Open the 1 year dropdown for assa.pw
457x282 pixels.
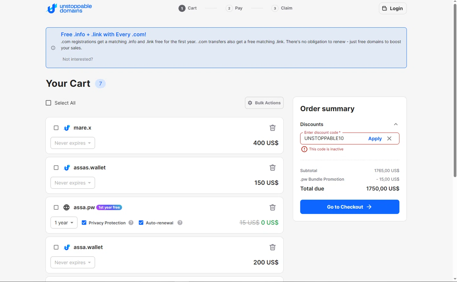64,223
